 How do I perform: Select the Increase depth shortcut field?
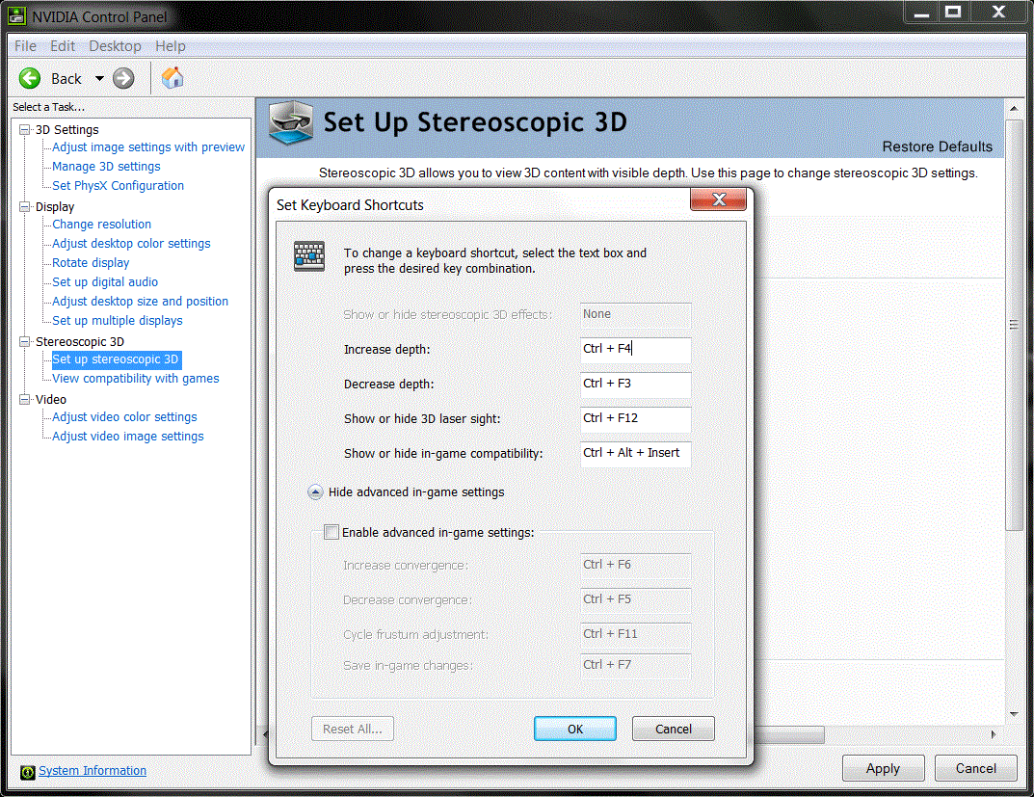click(x=636, y=350)
